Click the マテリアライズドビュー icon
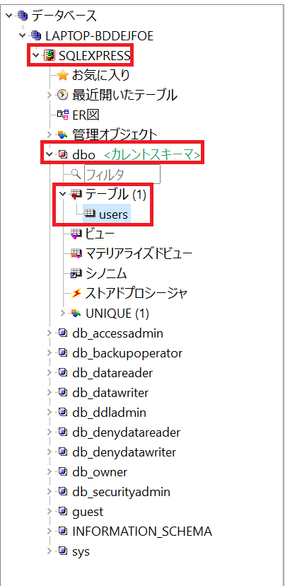Viewport: 285px width, 586px height. 76,254
